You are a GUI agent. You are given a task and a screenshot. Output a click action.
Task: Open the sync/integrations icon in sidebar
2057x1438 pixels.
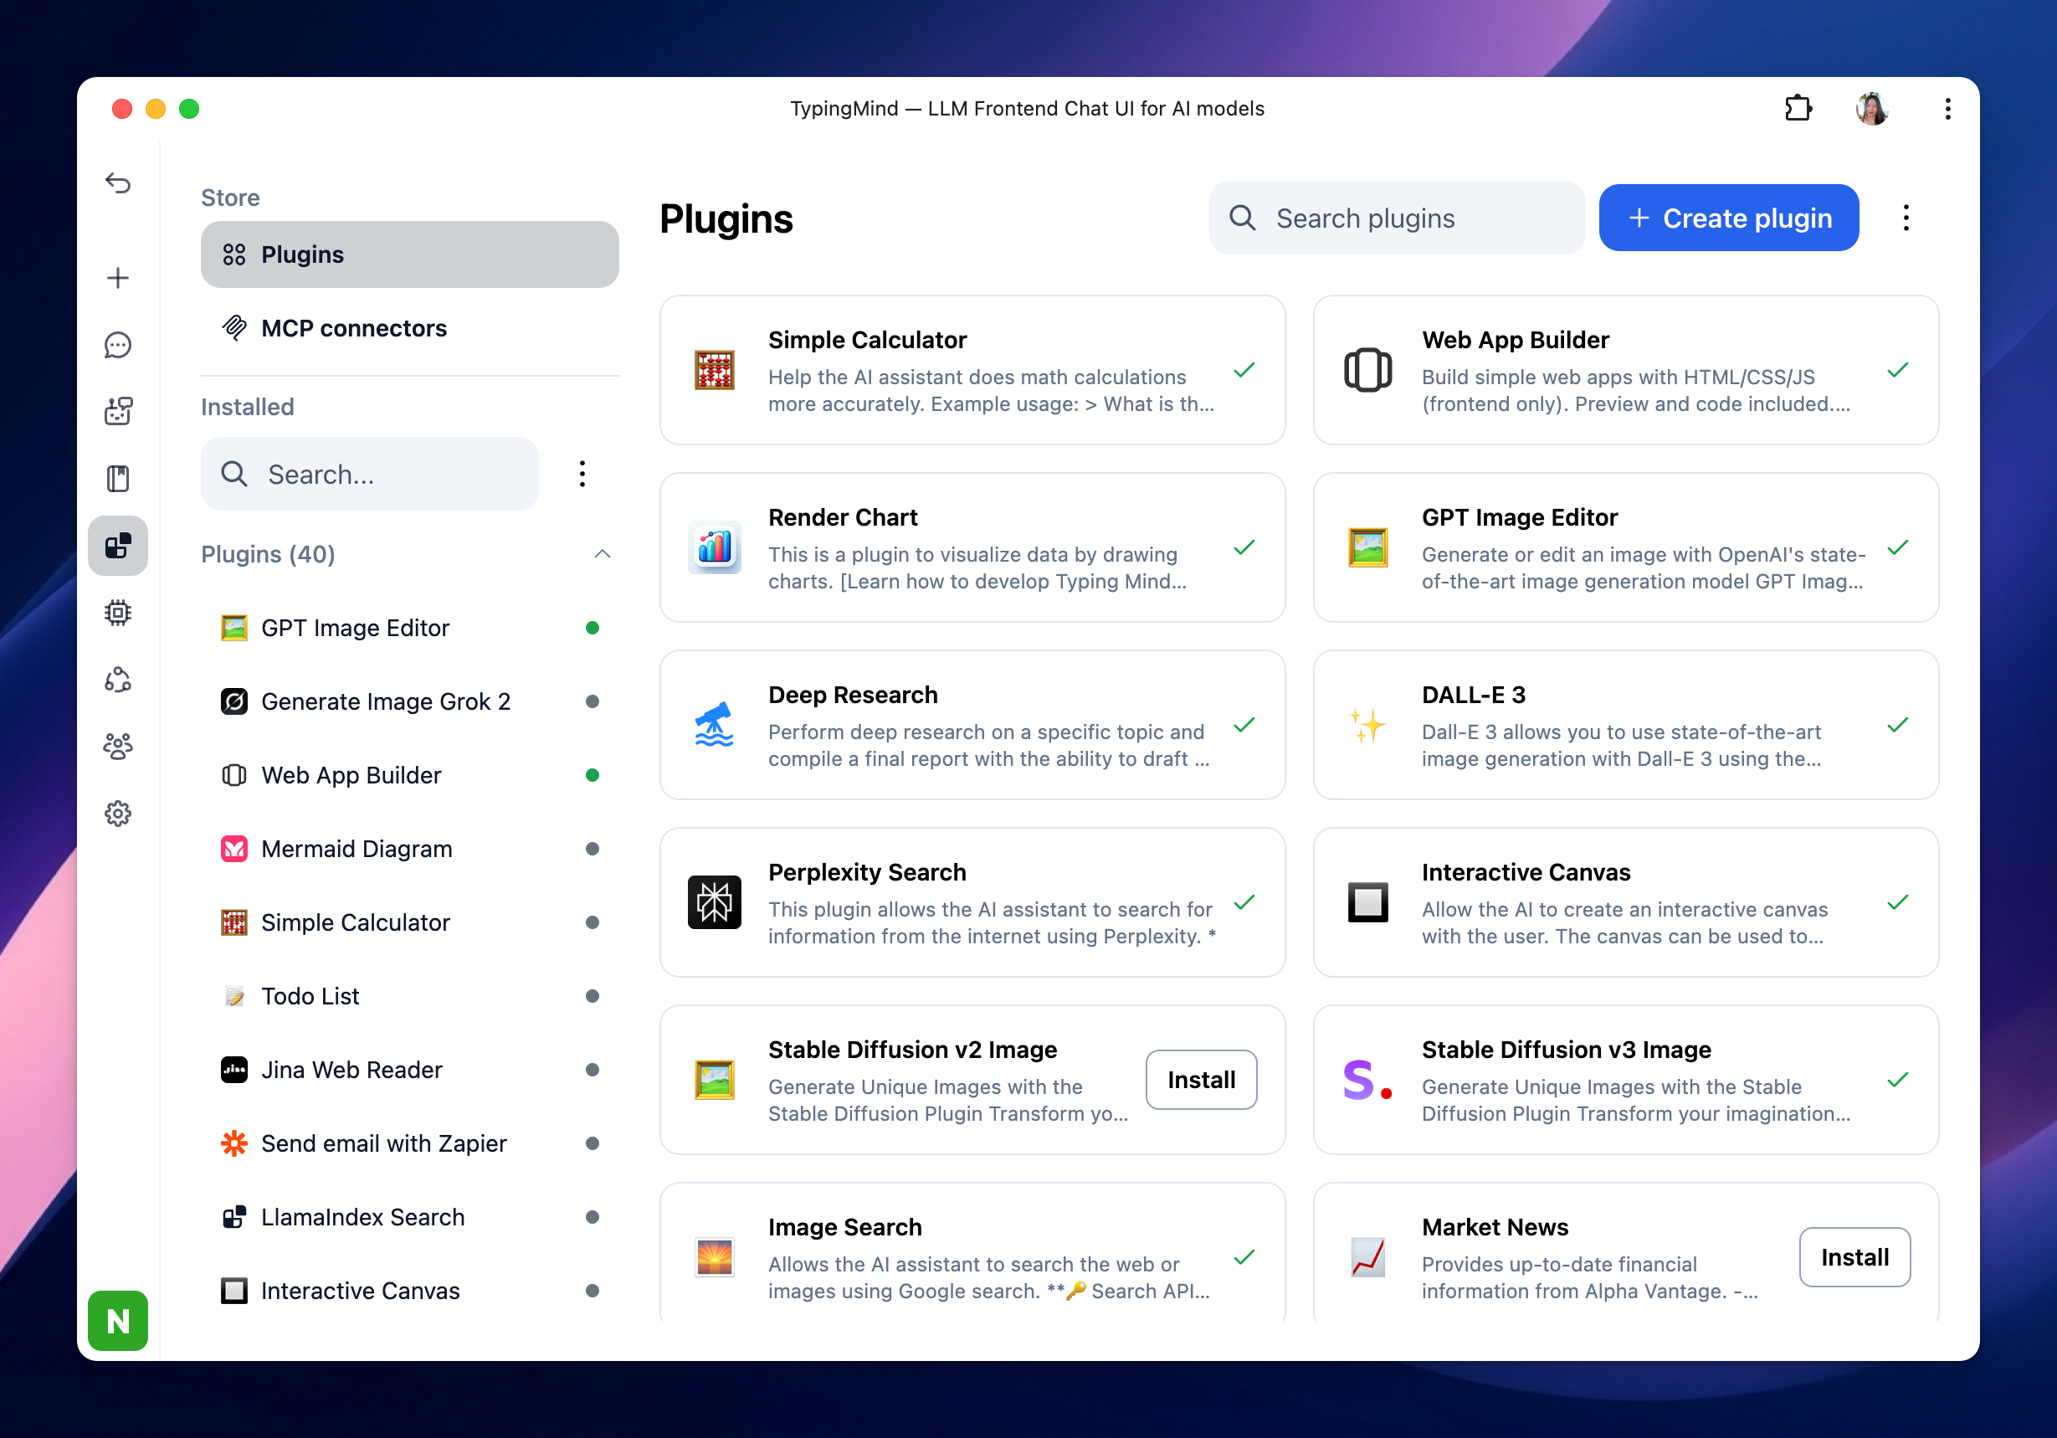coord(118,680)
